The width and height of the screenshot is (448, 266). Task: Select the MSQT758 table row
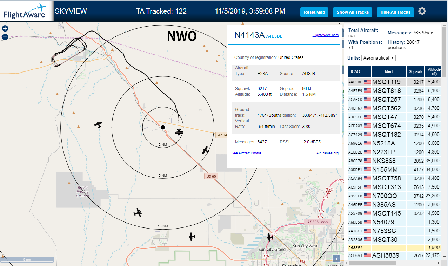pyautogui.click(x=394, y=178)
